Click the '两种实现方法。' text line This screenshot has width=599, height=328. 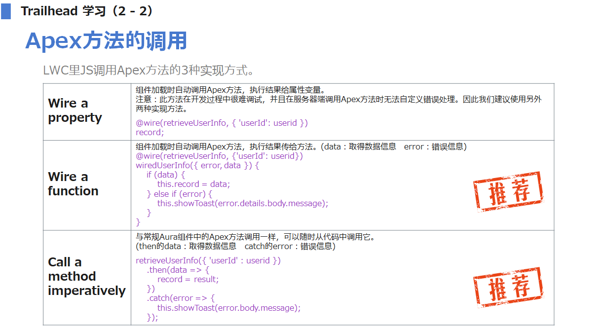point(161,109)
